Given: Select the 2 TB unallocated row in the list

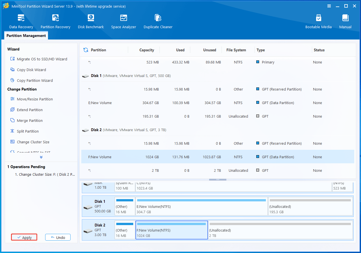Looking at the screenshot, I should (x=218, y=170).
